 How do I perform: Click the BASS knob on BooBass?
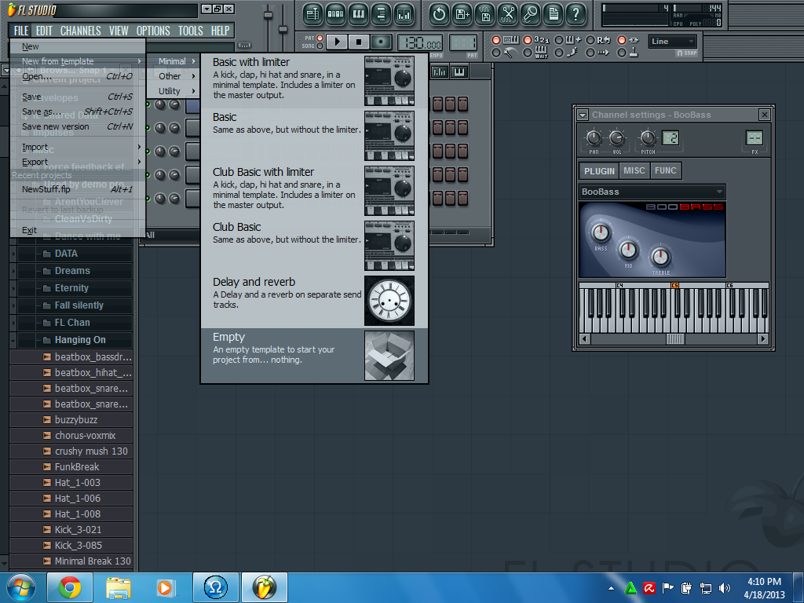(601, 232)
